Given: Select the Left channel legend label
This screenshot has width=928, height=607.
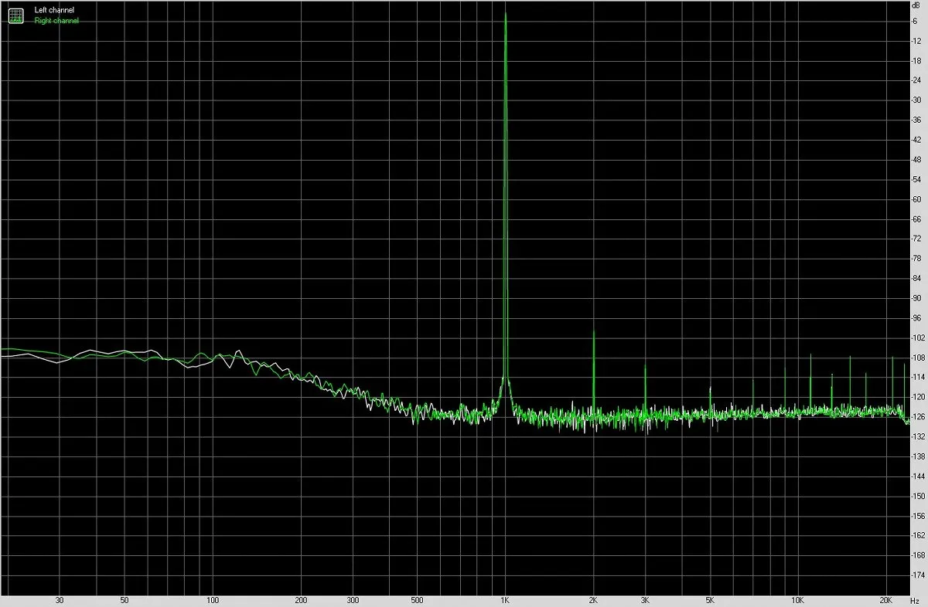Looking at the screenshot, I should (x=55, y=10).
